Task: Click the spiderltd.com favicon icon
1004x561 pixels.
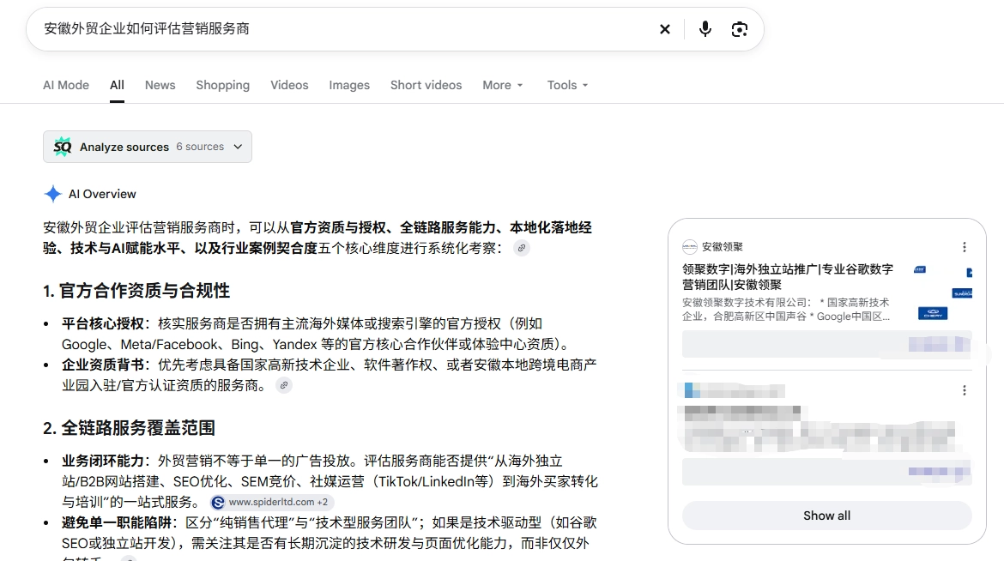Action: pos(218,502)
